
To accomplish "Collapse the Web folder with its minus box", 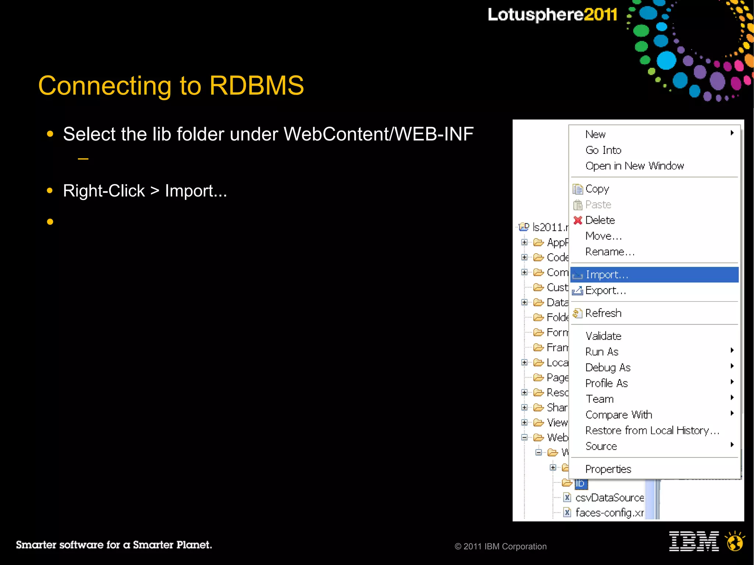I will coord(524,438).
